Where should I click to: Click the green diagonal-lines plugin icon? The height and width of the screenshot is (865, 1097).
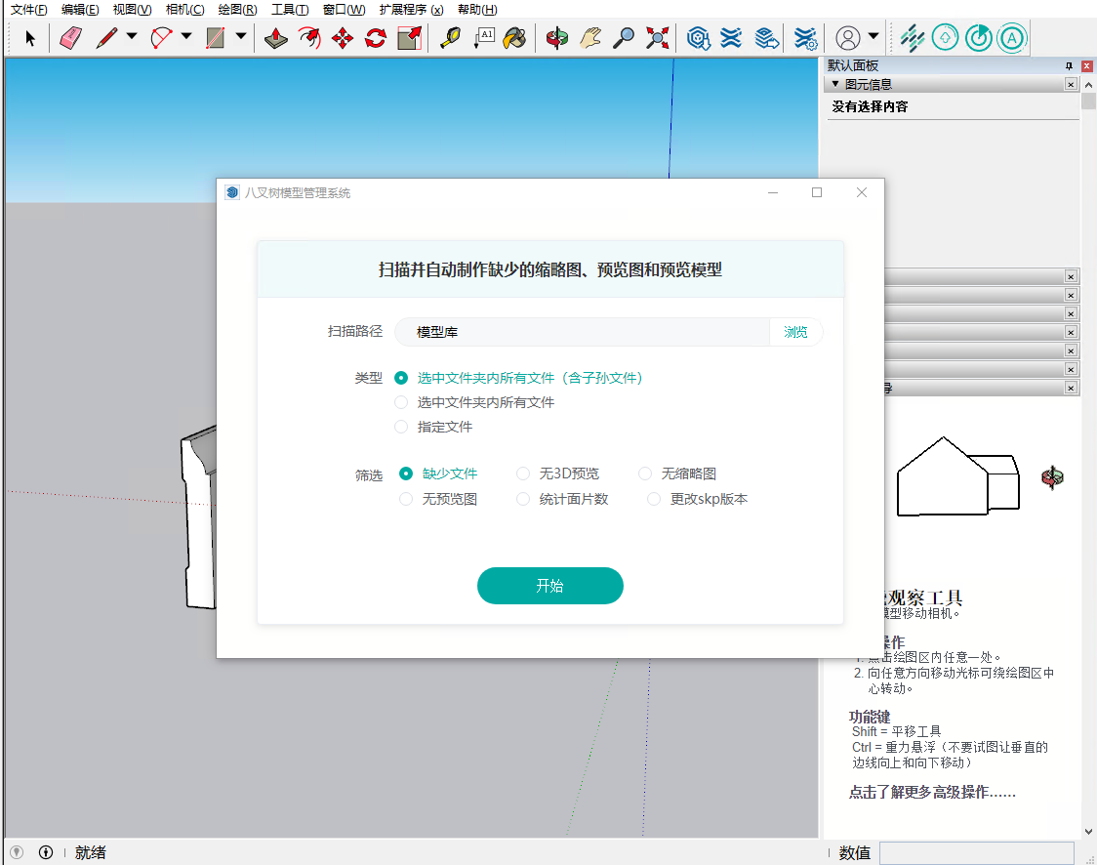(912, 38)
